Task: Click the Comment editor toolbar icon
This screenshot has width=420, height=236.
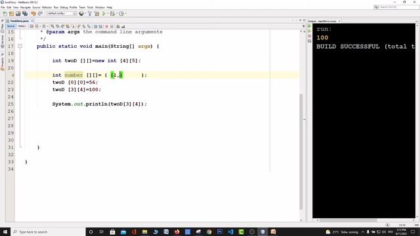Action: click(118, 26)
